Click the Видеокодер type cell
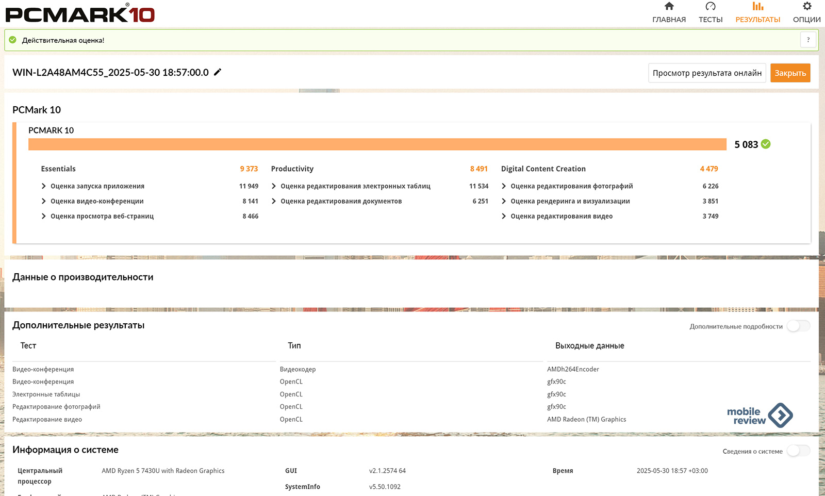The width and height of the screenshot is (825, 496). (x=298, y=369)
